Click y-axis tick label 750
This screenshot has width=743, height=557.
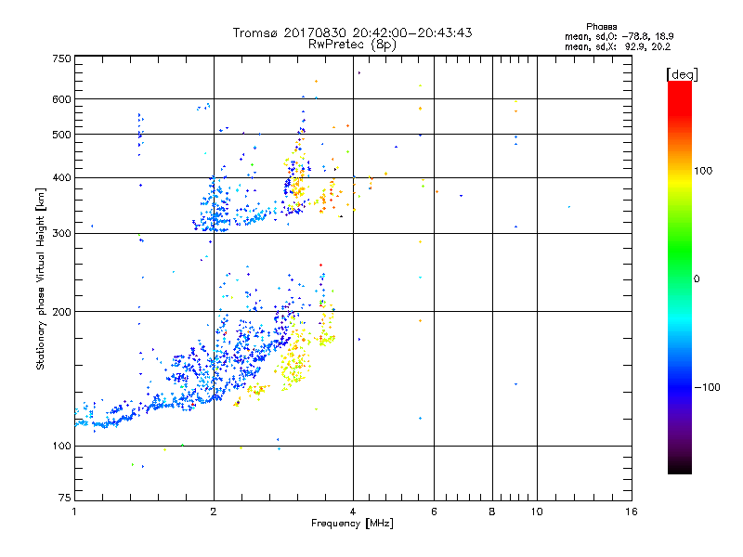pyautogui.click(x=61, y=58)
